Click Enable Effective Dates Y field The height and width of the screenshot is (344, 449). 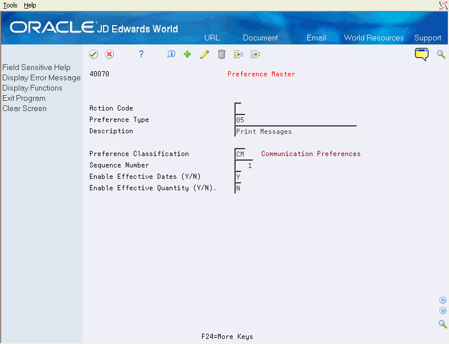238,177
